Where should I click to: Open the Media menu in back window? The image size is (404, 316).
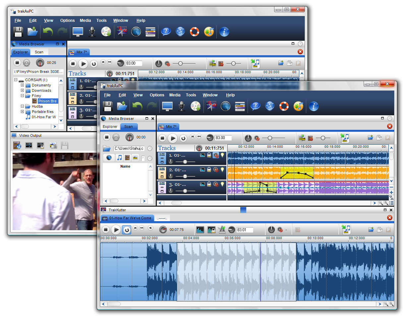pos(85,21)
